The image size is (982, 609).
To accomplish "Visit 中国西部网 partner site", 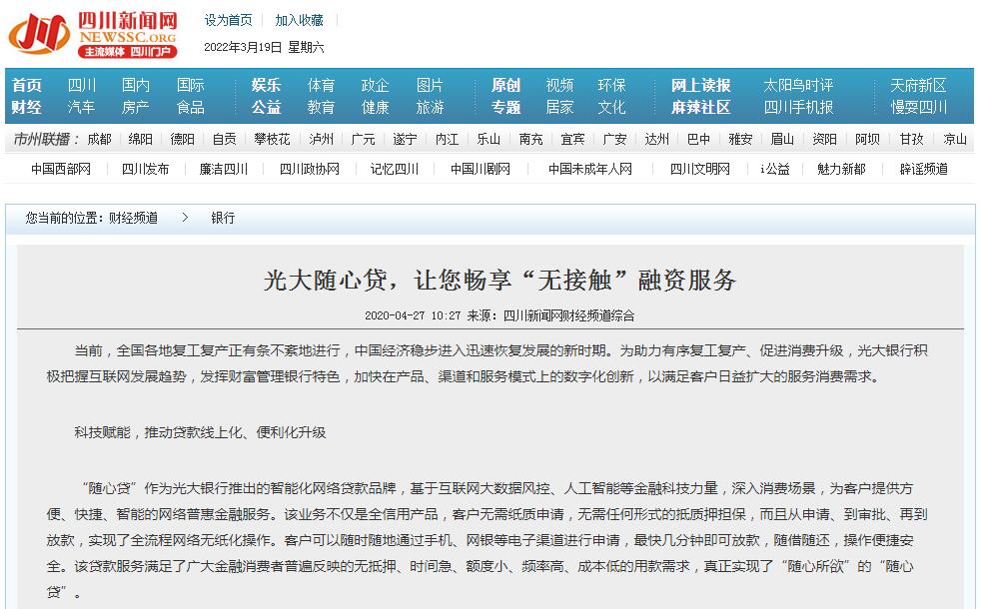I will (61, 169).
